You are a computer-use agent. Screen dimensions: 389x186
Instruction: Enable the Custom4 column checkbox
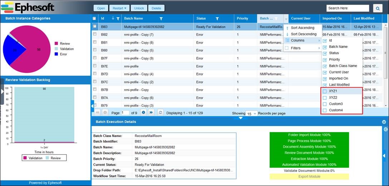[325, 110]
